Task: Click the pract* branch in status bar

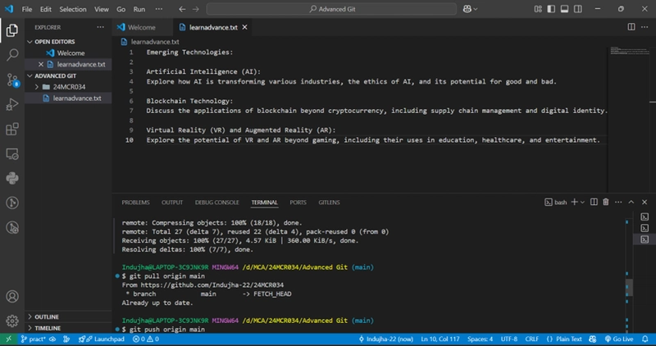Action: click(x=33, y=339)
